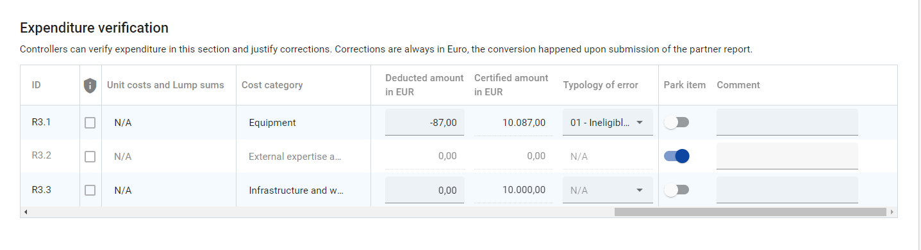Enable Park item toggle for R3.3
Screen dimensions: 921x250
pos(676,190)
